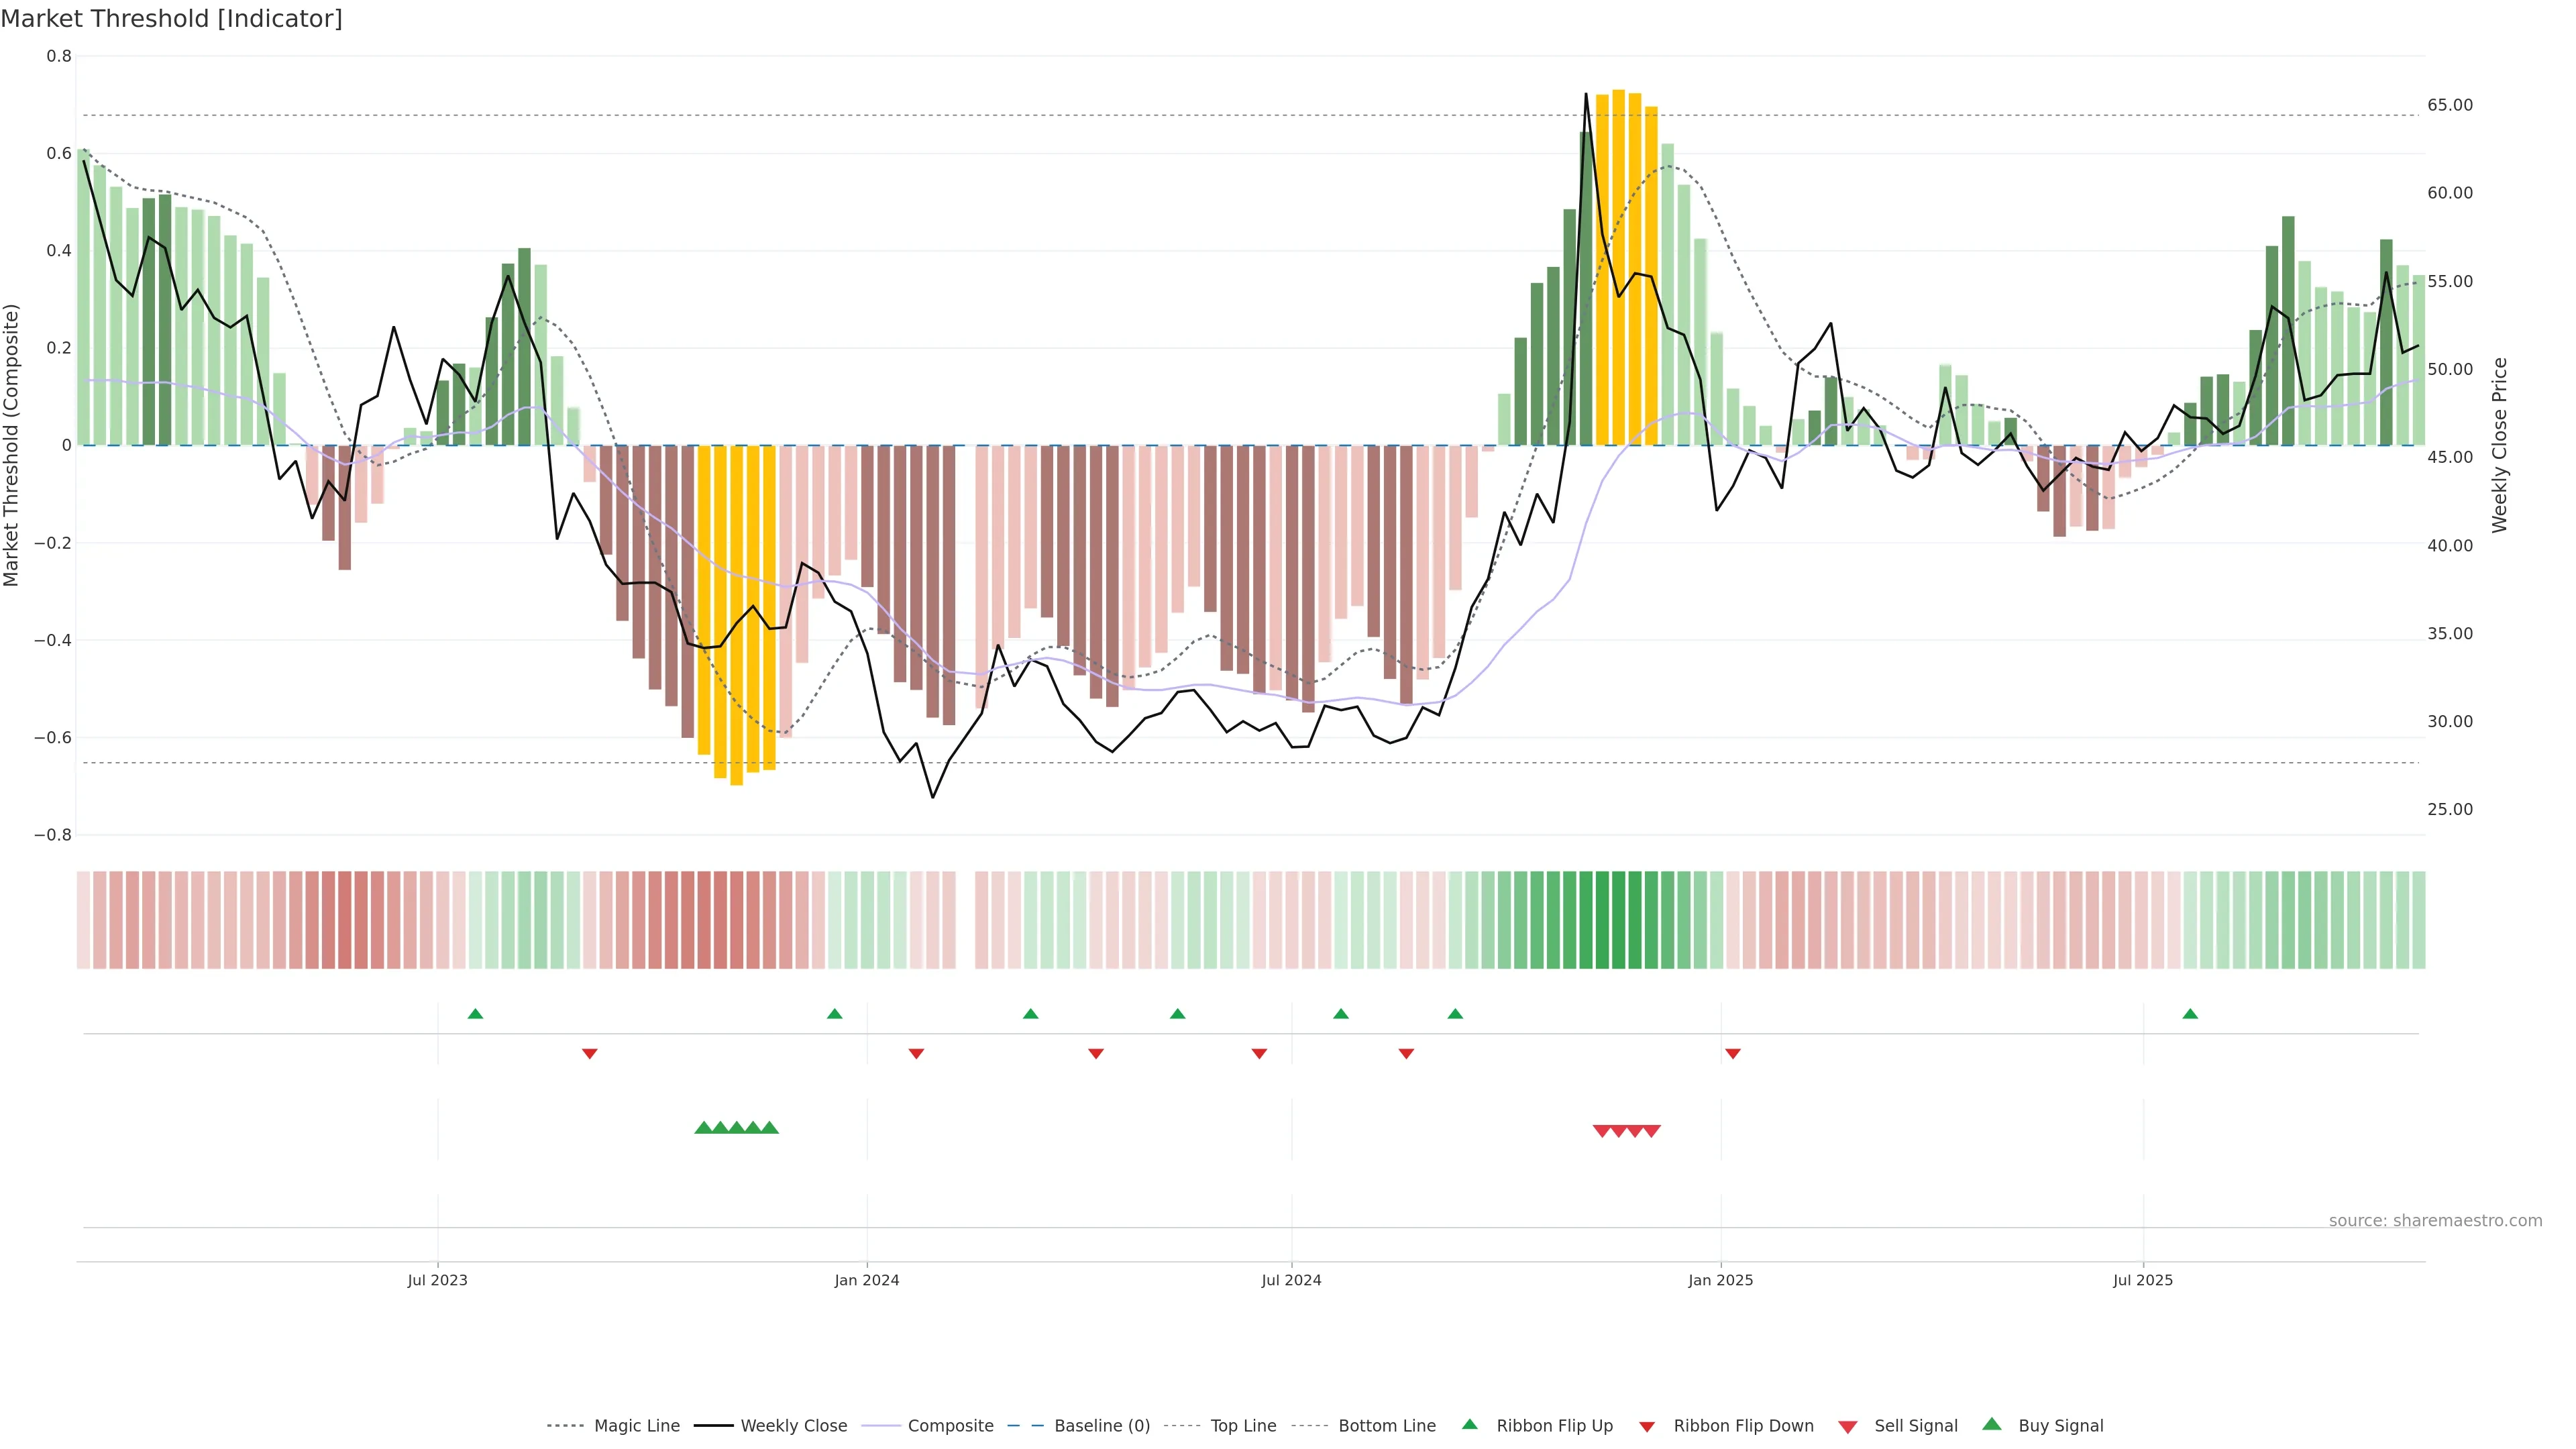Screen dimensions: 2576x1449
Task: Click Ribbon Flip Down marker after Jan 2025
Action: point(1732,1053)
